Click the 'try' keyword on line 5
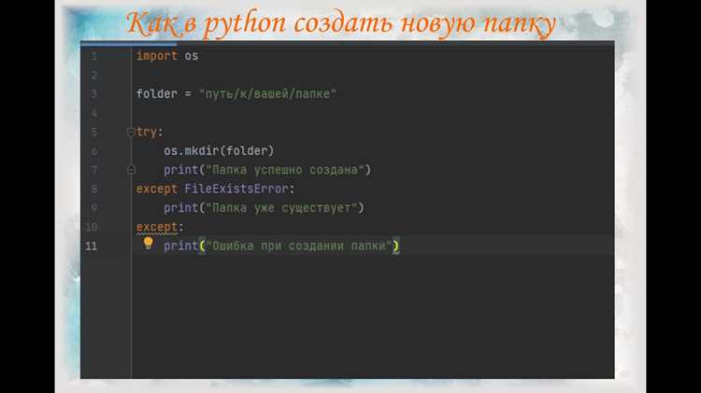This screenshot has height=393, width=701. (x=147, y=133)
